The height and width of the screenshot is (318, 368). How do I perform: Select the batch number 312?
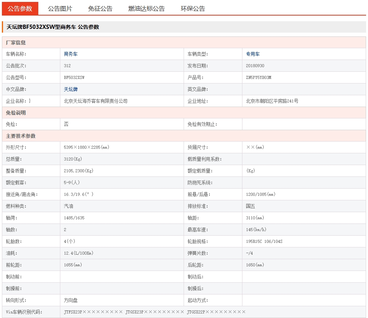tap(67, 66)
